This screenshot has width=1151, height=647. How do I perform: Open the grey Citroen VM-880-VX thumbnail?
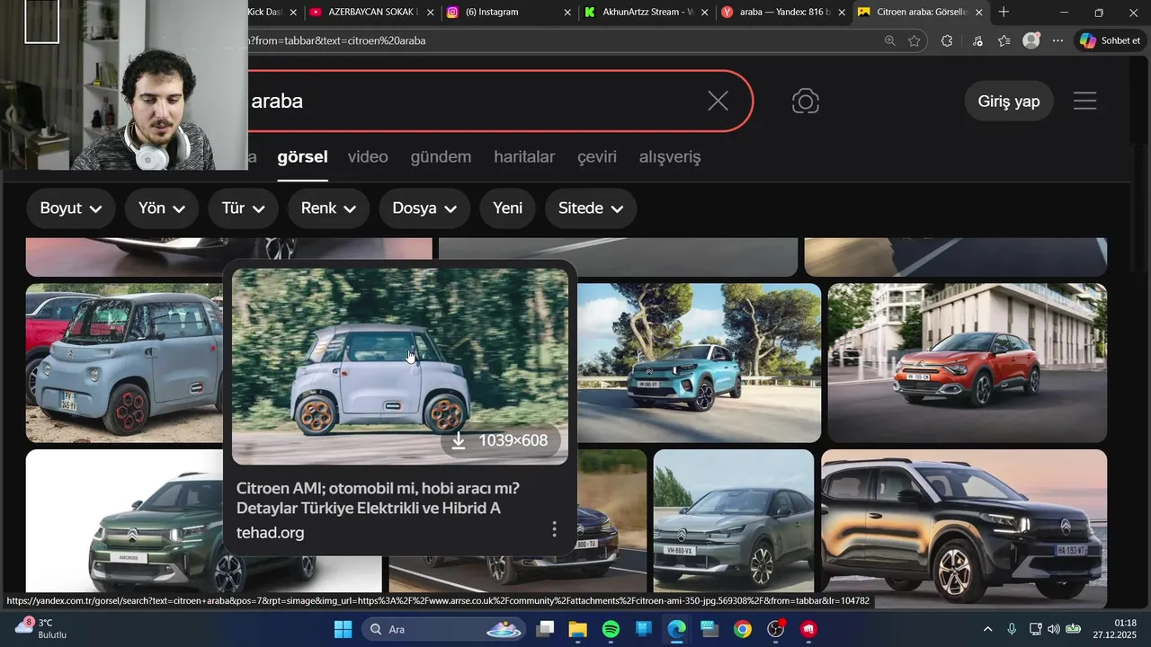pos(734,521)
